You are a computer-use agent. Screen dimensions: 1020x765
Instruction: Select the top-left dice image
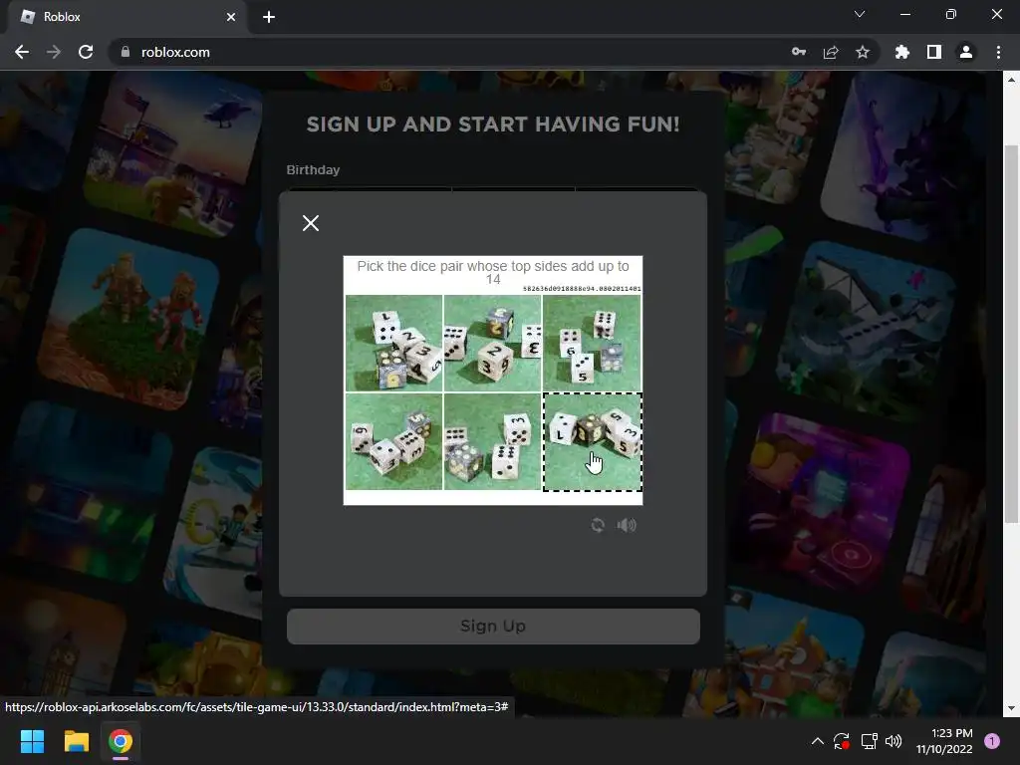pos(393,343)
